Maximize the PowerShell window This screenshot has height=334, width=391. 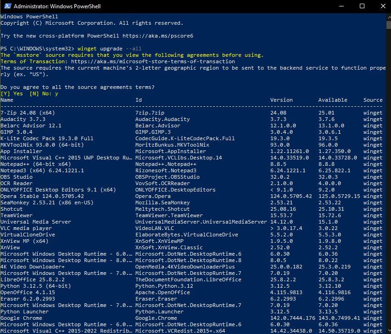pos(362,6)
